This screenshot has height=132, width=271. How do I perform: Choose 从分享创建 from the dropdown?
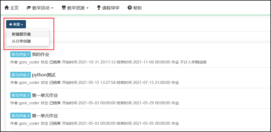(28, 41)
